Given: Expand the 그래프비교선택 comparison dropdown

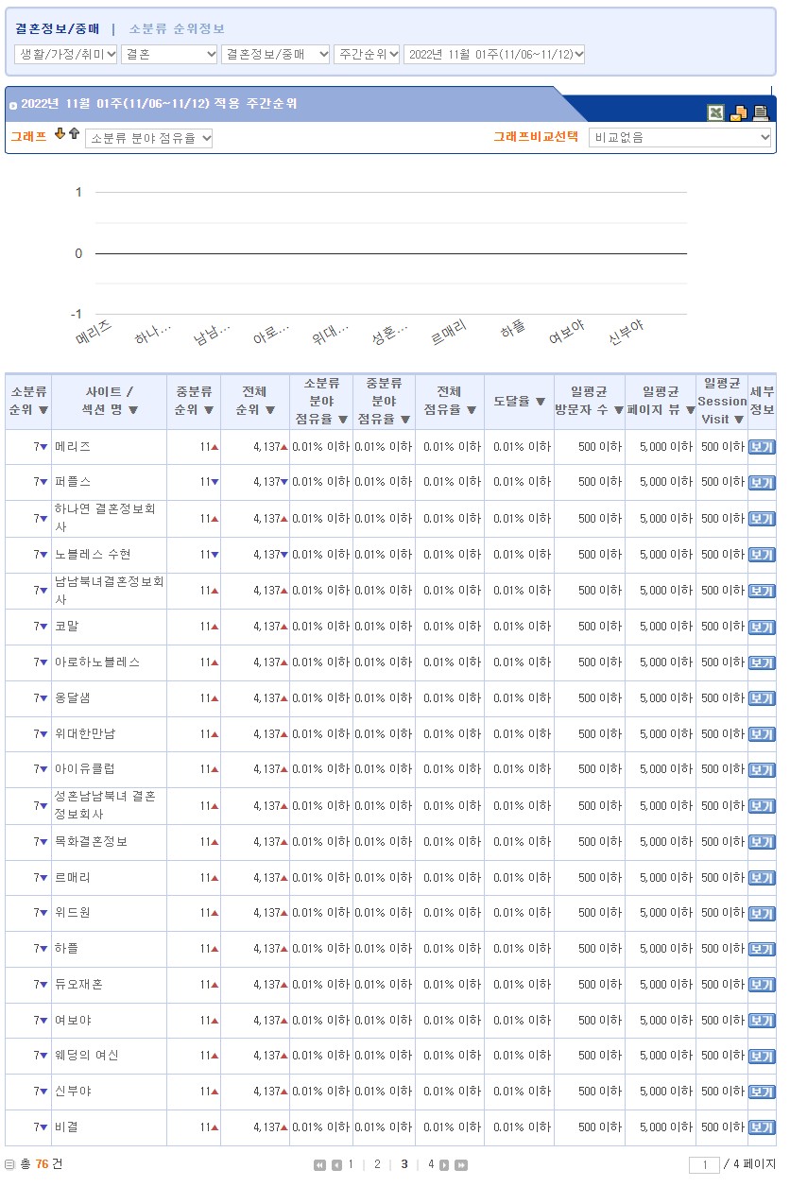Looking at the screenshot, I should 680,138.
